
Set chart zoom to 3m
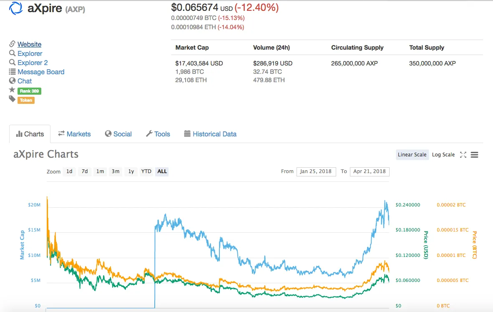point(116,171)
